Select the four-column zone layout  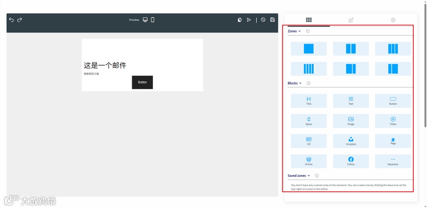tap(309, 69)
